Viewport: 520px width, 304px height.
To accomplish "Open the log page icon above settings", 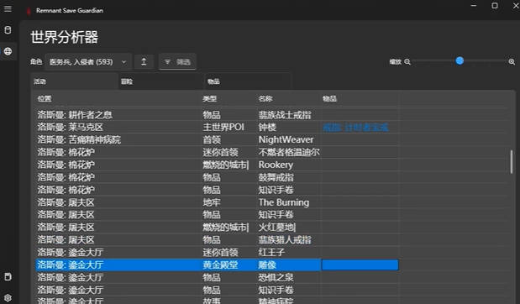I will click(8, 277).
